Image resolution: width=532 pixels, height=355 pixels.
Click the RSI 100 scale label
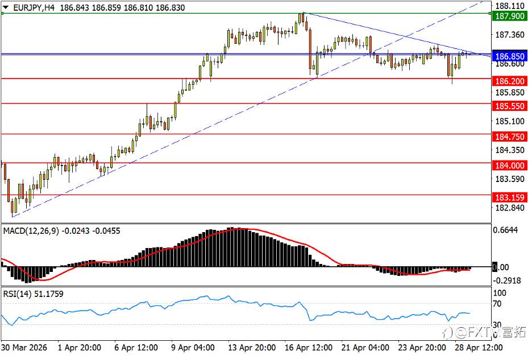coord(500,293)
